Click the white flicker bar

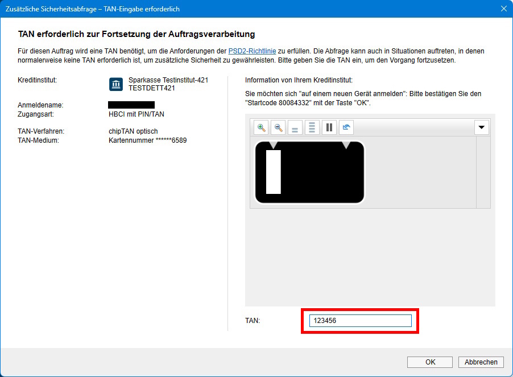(x=274, y=172)
